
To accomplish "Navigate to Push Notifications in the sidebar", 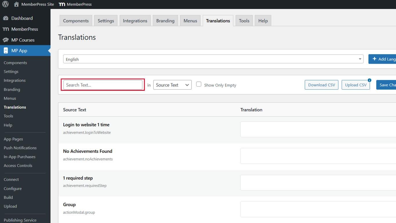I will pos(20,148).
